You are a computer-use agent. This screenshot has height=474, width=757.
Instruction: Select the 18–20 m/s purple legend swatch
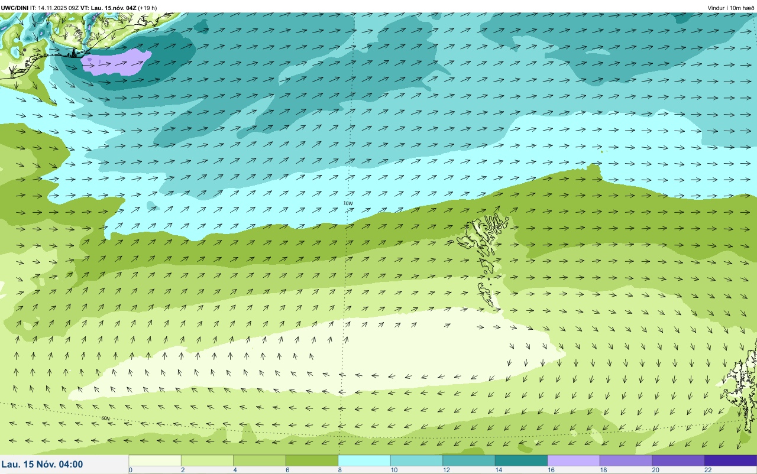(x=626, y=460)
